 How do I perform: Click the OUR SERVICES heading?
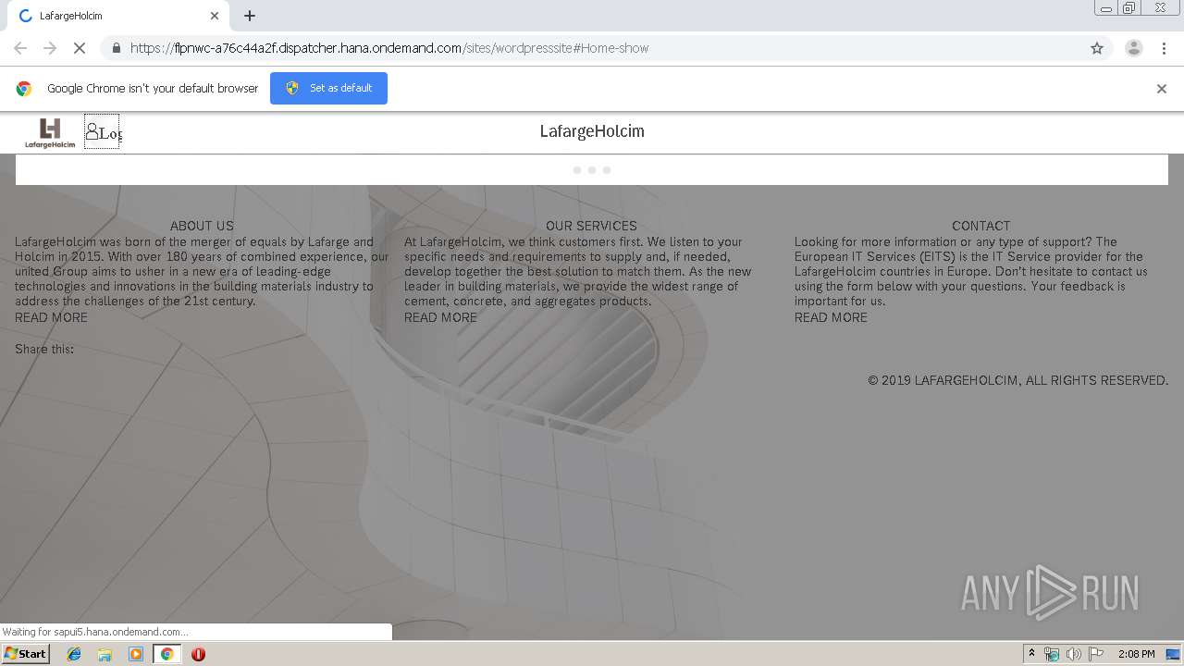pyautogui.click(x=591, y=226)
